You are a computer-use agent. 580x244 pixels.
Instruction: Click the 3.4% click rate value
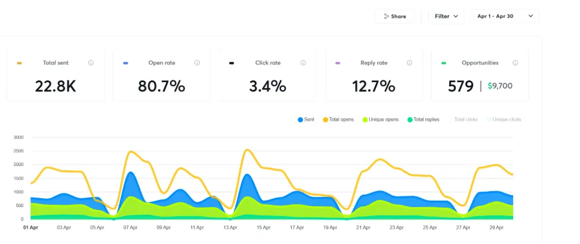[267, 86]
